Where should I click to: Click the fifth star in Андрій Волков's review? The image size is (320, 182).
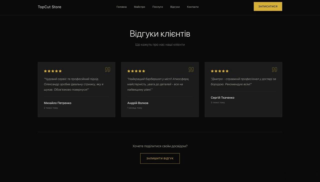pos(144,71)
